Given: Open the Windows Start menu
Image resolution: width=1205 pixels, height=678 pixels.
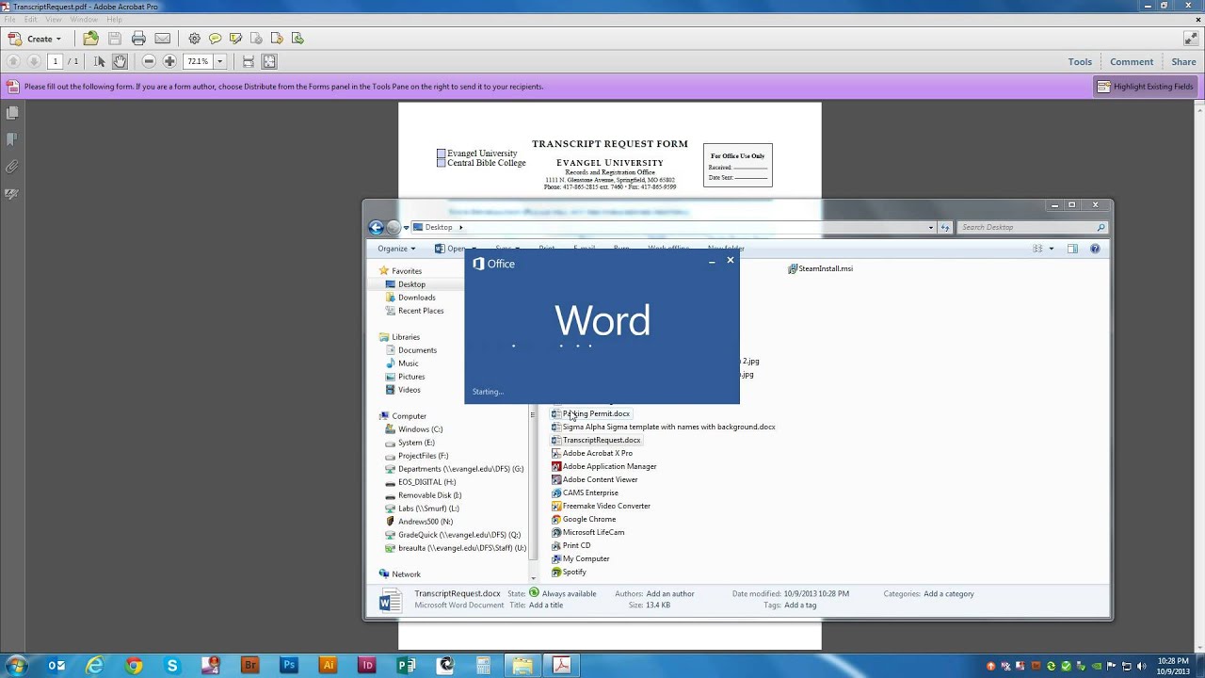Looking at the screenshot, I should pos(16,665).
